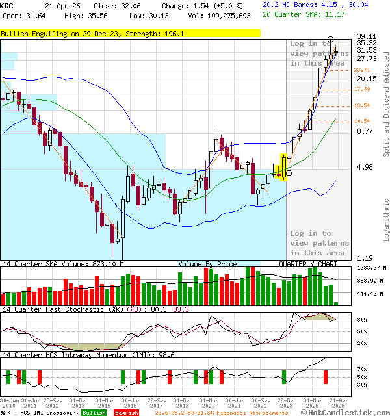Click the red Bearish legend box
390x416 pixels.
point(125,412)
